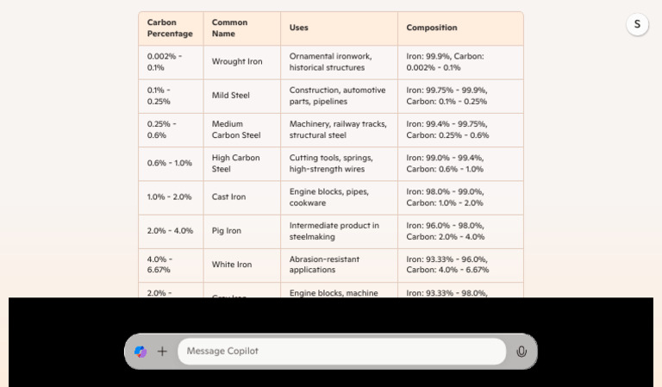Viewport: 662px width, 387px height.
Task: Click the Cutting tools, springs uses cell
Action: click(331, 163)
